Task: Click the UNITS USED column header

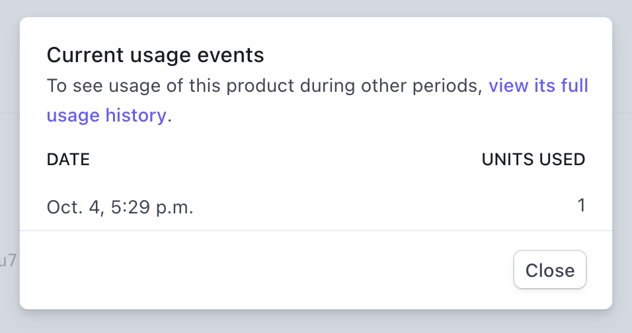Action: pyautogui.click(x=533, y=159)
